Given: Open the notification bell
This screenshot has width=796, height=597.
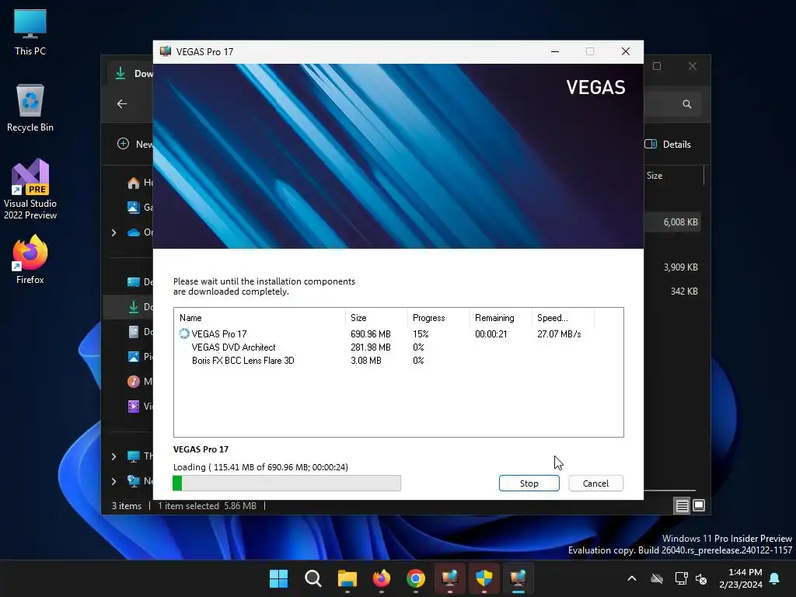Looking at the screenshot, I should point(775,578).
